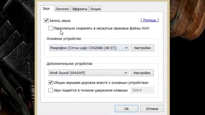Viewport: 205px width, 115px height.
Task: Open the Логотип tab
Action: pyautogui.click(x=62, y=9)
